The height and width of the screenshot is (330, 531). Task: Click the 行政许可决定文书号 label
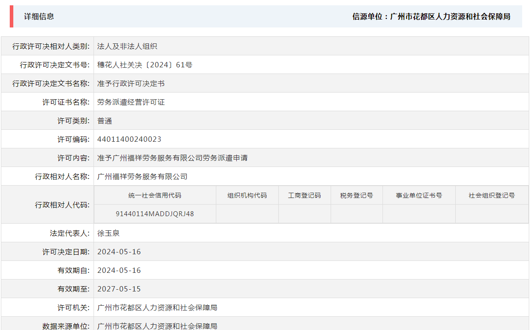click(x=55, y=65)
